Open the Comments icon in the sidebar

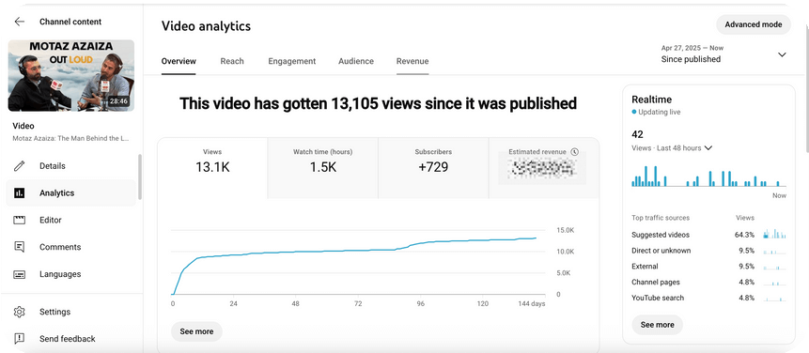(x=19, y=247)
